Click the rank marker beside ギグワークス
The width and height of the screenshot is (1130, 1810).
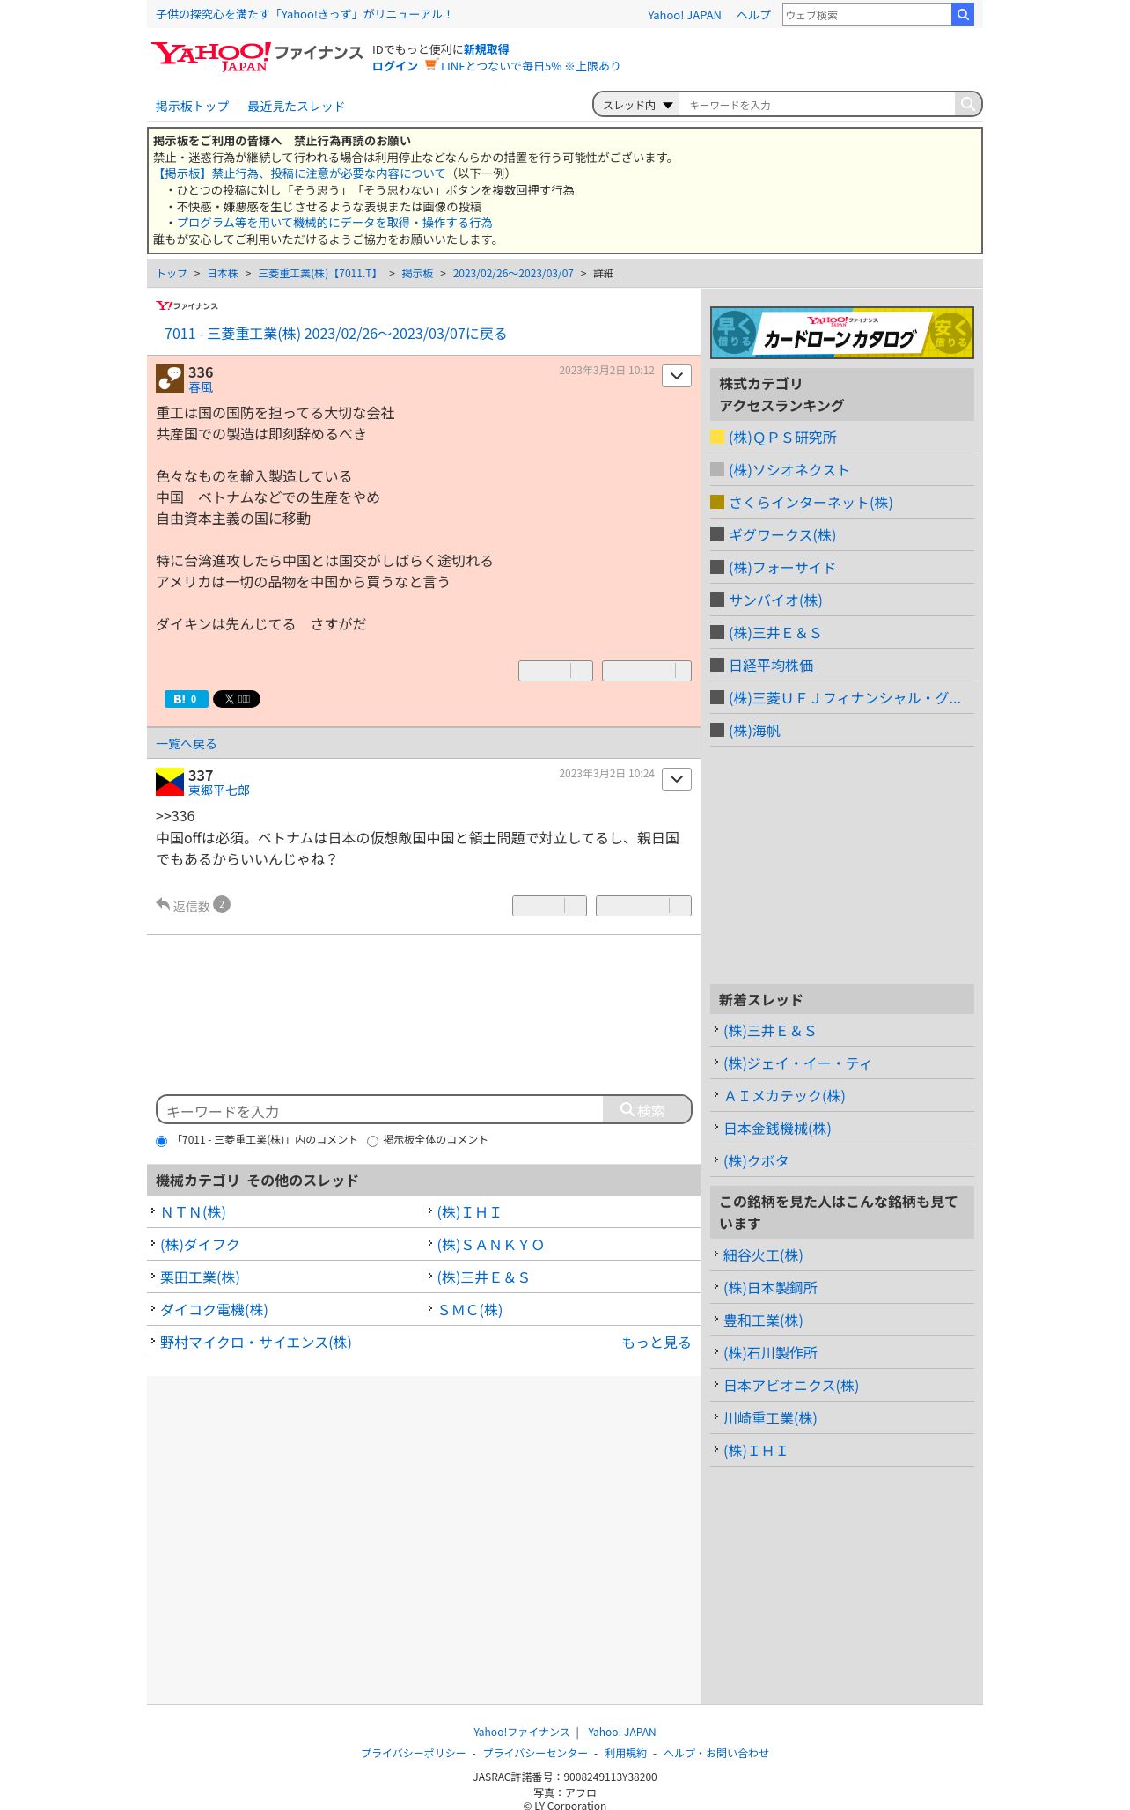pyautogui.click(x=717, y=534)
